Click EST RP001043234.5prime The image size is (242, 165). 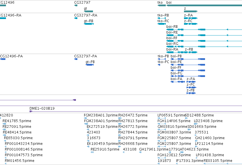pyautogui.click(x=6, y=147)
